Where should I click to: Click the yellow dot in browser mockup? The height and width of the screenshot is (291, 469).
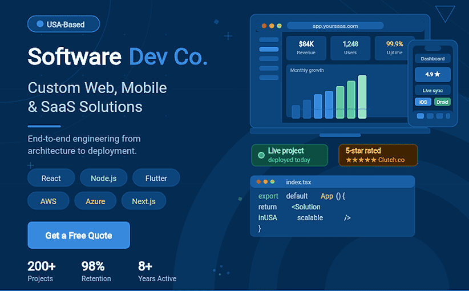[x=272, y=26]
